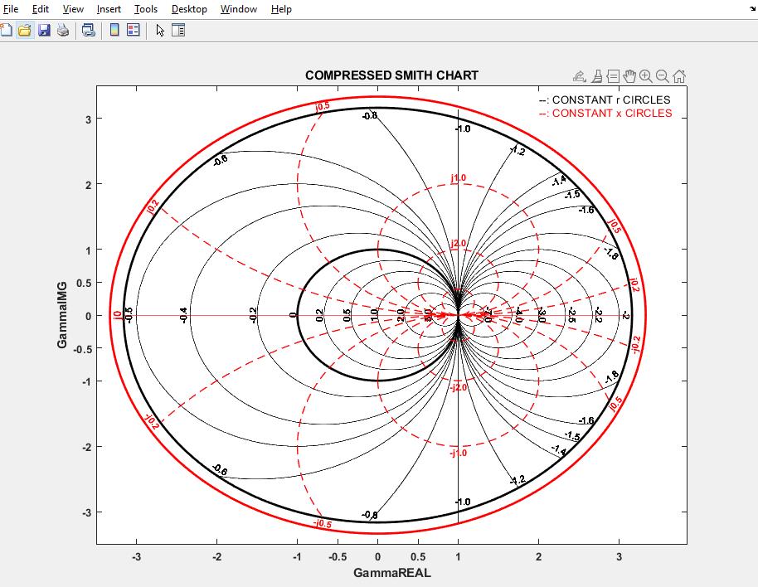
Task: Click the j0 label at left edge
Action: 117,315
